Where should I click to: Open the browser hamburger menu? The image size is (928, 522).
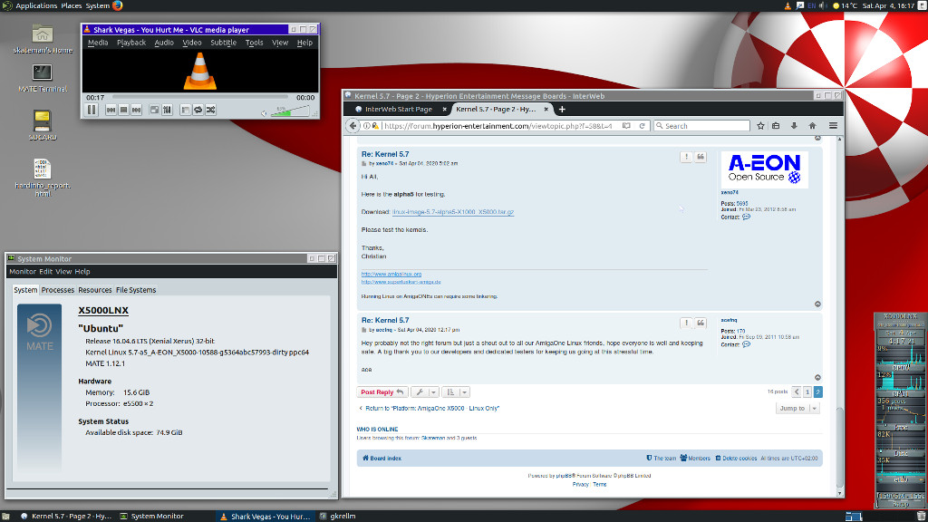point(833,125)
